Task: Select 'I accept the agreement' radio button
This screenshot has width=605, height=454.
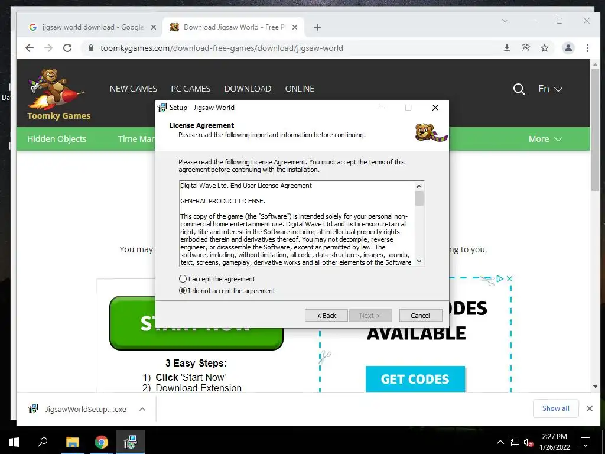Action: click(183, 279)
